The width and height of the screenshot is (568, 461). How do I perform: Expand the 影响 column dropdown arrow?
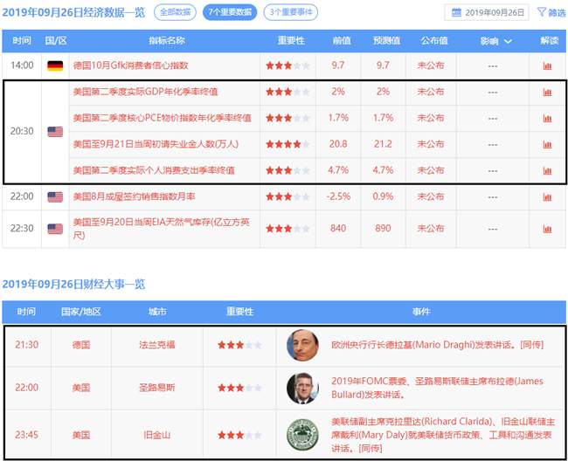[508, 41]
